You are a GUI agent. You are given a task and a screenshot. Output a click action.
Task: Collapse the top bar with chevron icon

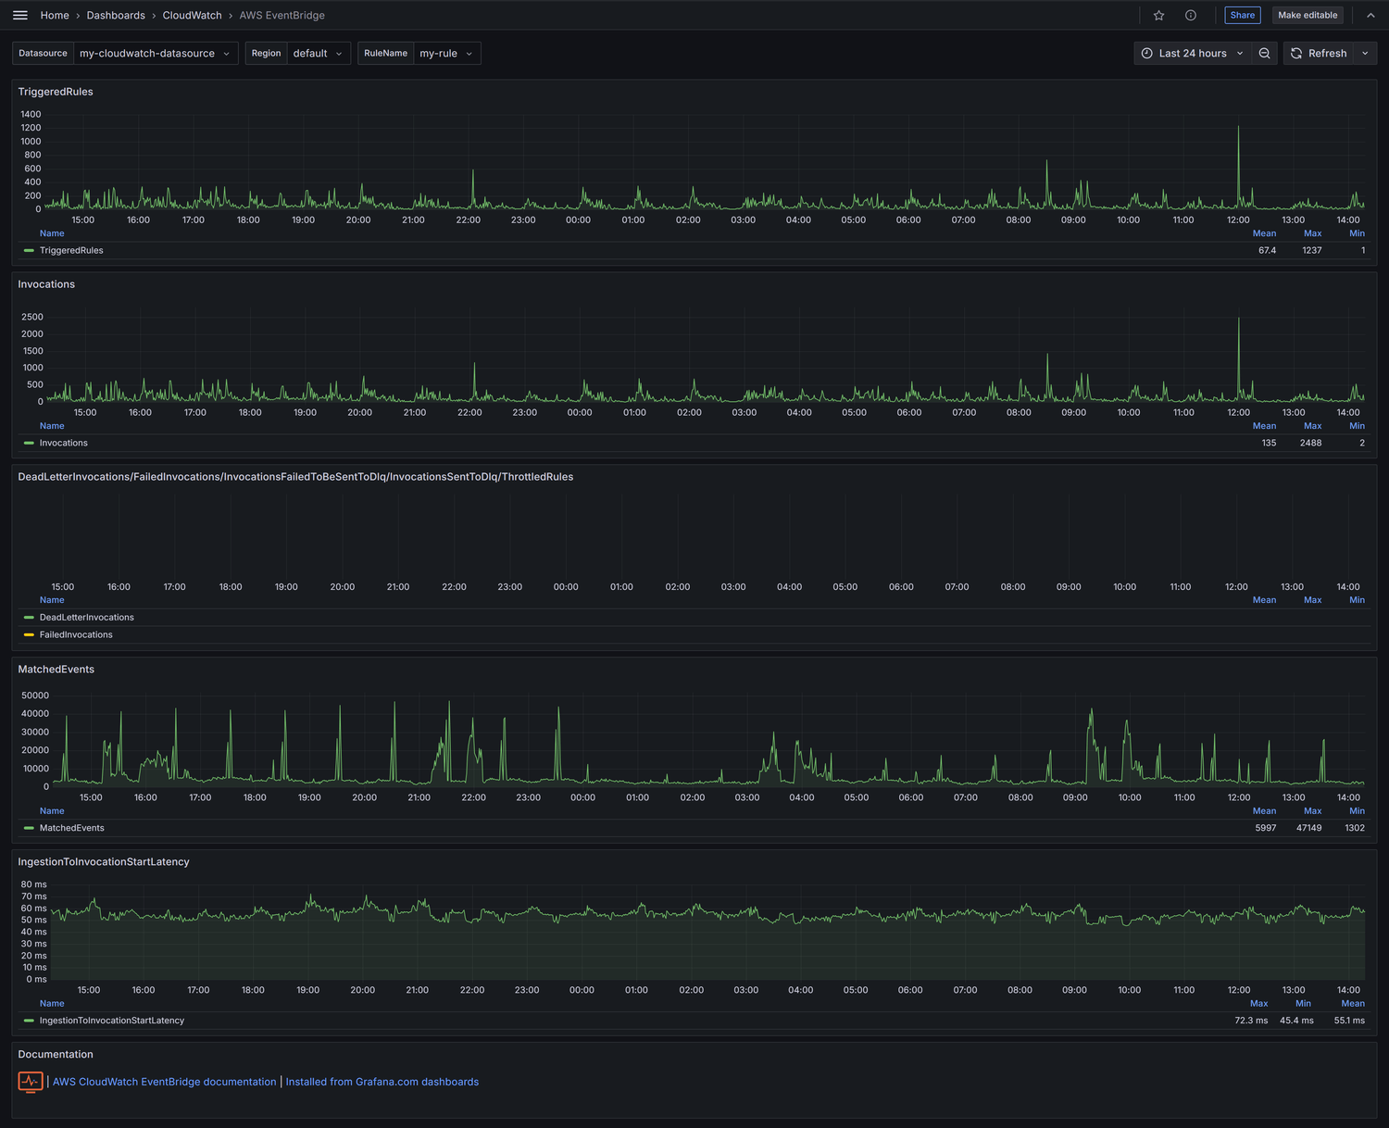[x=1370, y=16]
